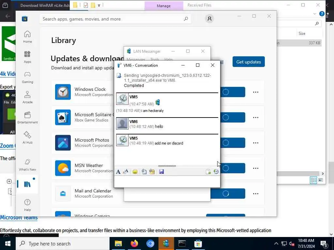The height and width of the screenshot is (250, 334).
Task: Click the Mail and Calendar update progress button
Action: click(x=228, y=194)
